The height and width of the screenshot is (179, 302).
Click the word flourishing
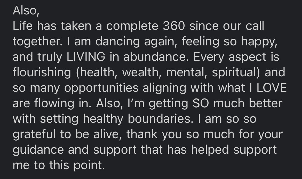(42, 72)
